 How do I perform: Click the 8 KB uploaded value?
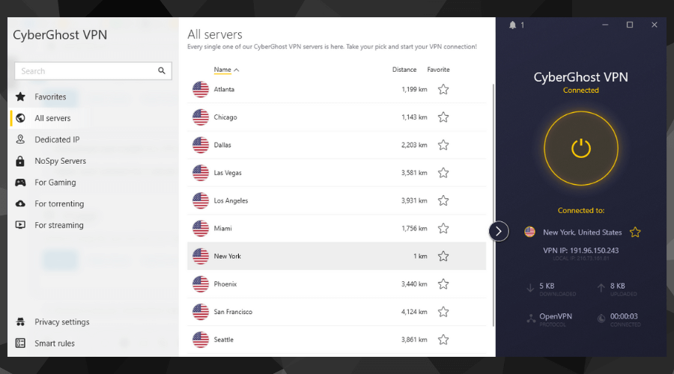[x=618, y=286]
